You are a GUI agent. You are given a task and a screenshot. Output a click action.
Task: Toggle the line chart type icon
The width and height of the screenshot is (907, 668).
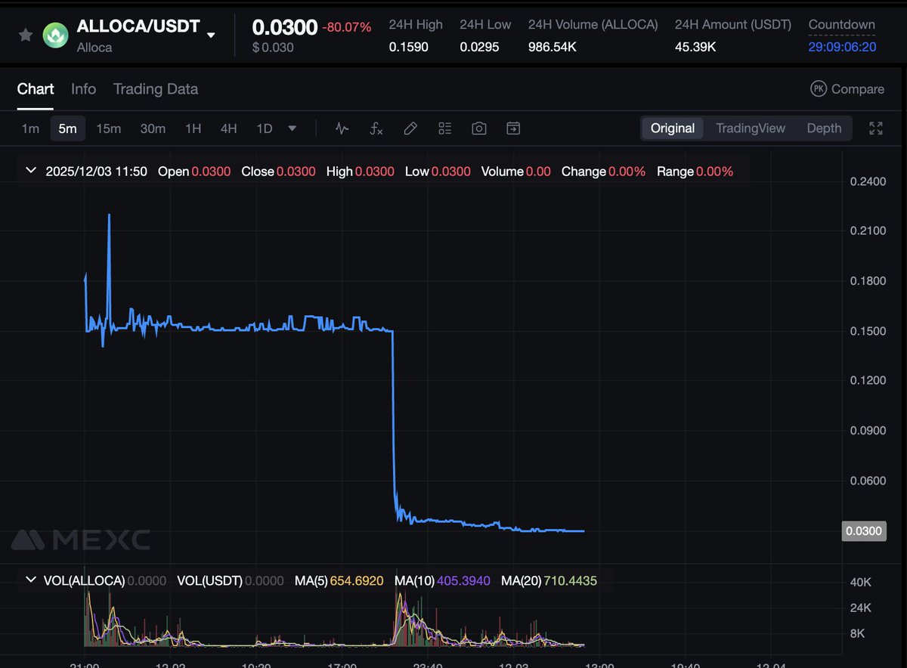pos(342,128)
